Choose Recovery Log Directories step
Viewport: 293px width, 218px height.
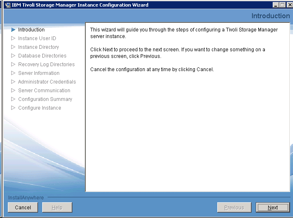46,65
